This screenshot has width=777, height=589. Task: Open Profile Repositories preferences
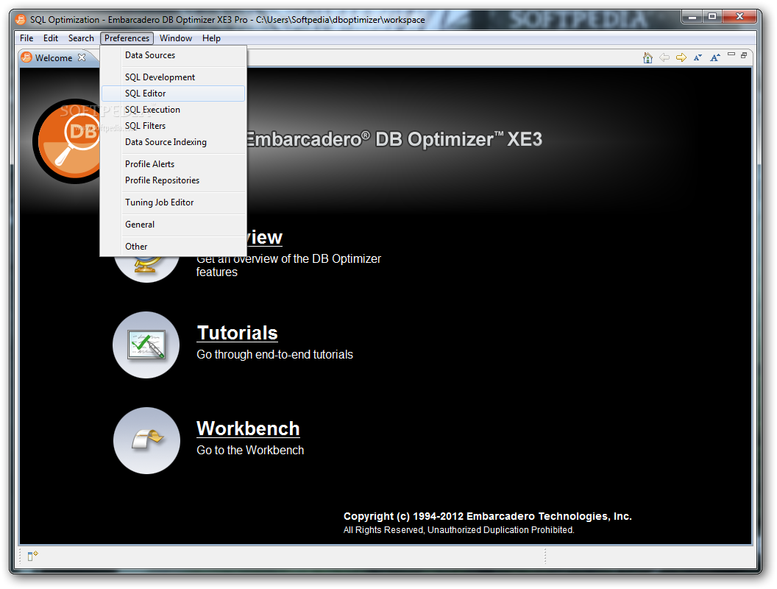pyautogui.click(x=174, y=180)
